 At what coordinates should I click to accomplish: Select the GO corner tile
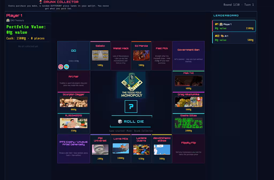[x=74, y=55]
